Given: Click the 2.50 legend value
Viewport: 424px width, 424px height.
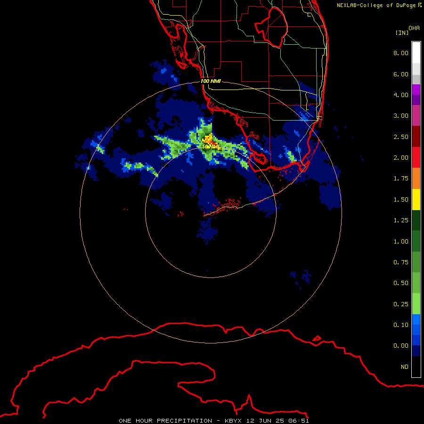Looking at the screenshot, I should point(401,137).
